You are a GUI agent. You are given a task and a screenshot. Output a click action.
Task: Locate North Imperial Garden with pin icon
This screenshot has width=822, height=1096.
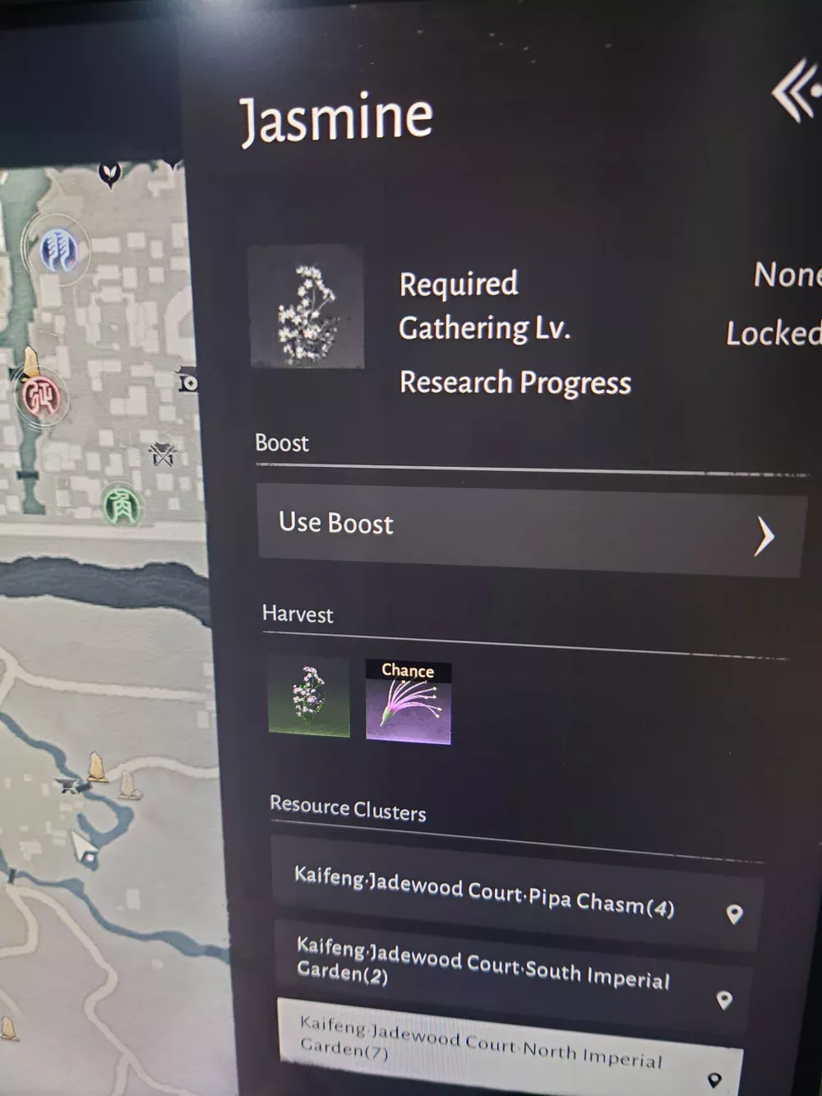[x=714, y=1080]
